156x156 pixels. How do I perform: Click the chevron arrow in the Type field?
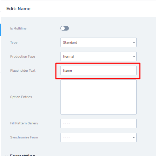[134, 43]
